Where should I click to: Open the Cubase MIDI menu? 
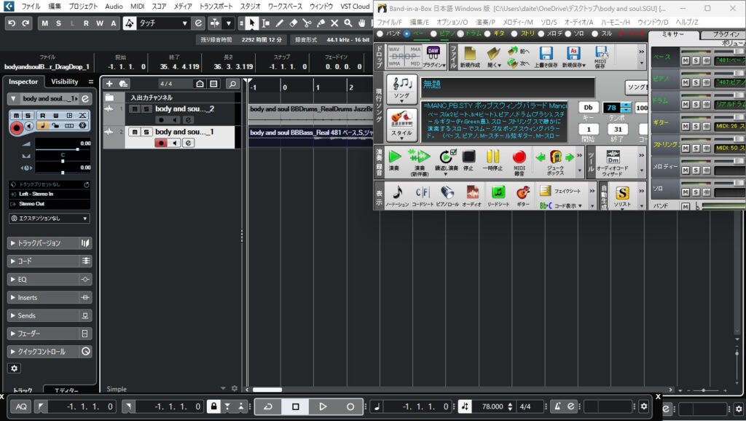(137, 6)
